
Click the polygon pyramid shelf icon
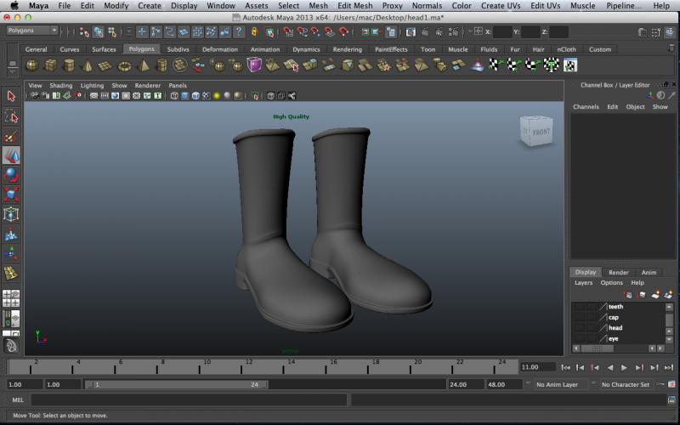(x=143, y=65)
